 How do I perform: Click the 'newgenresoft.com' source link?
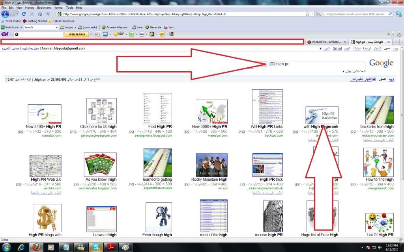(x=381, y=188)
